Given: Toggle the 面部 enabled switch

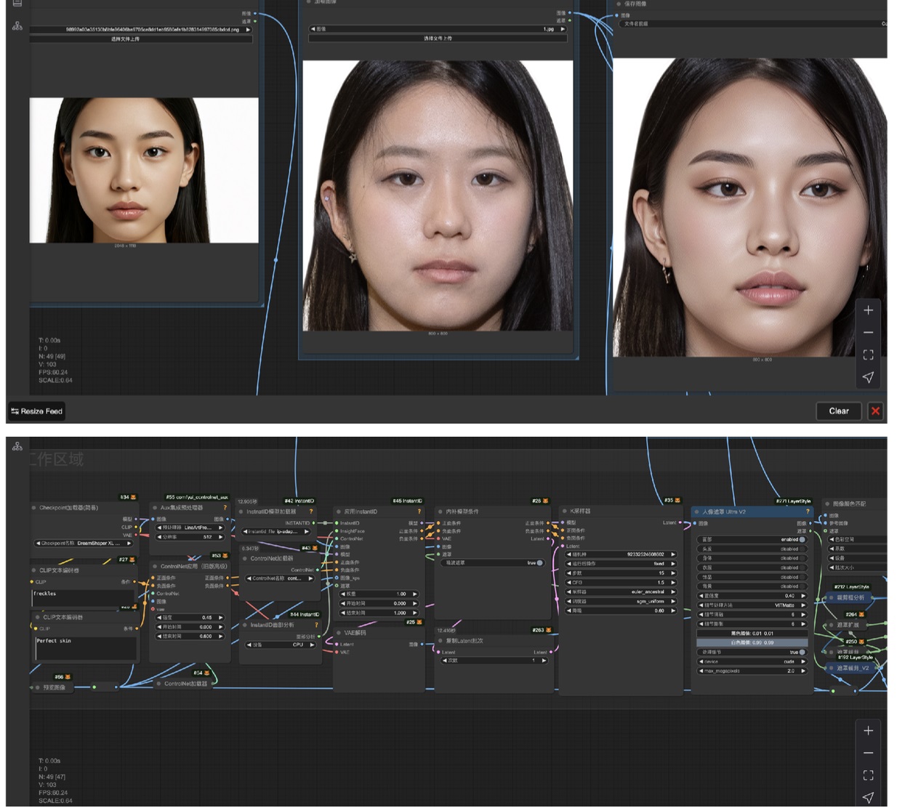Looking at the screenshot, I should point(802,540).
